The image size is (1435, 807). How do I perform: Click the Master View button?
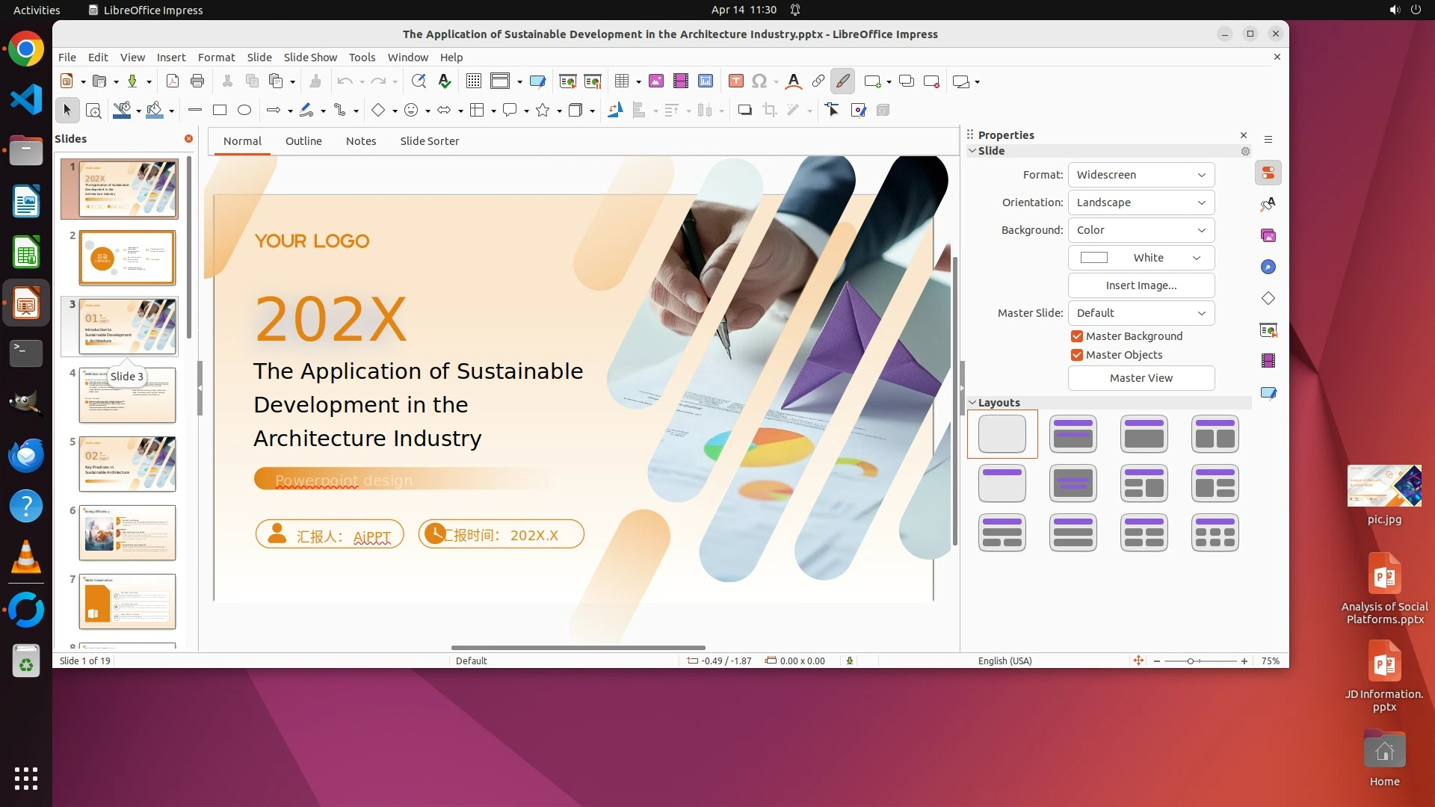coord(1141,378)
